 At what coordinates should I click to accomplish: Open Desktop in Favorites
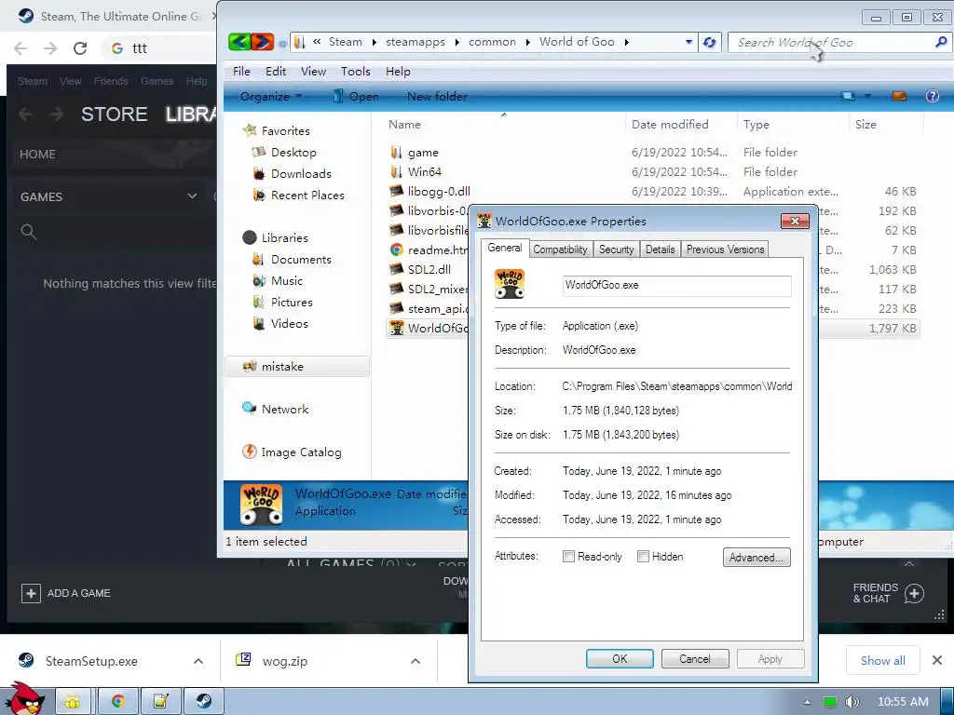(x=293, y=152)
